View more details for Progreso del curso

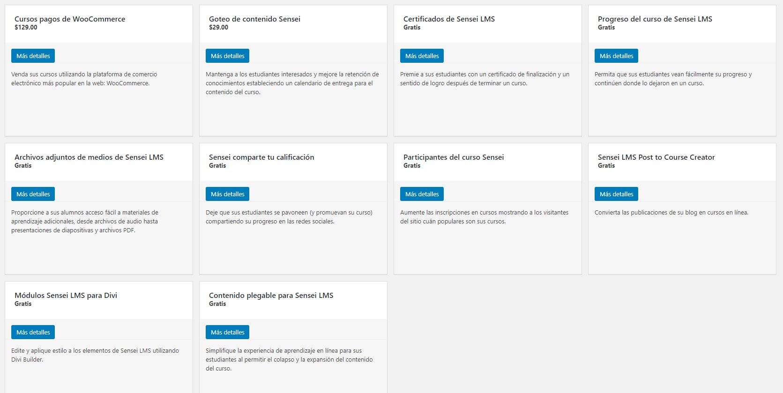tap(616, 56)
